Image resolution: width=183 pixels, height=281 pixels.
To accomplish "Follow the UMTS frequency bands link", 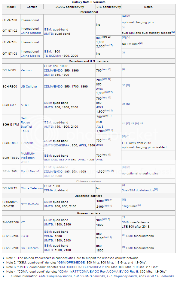I will (x=56, y=276).
